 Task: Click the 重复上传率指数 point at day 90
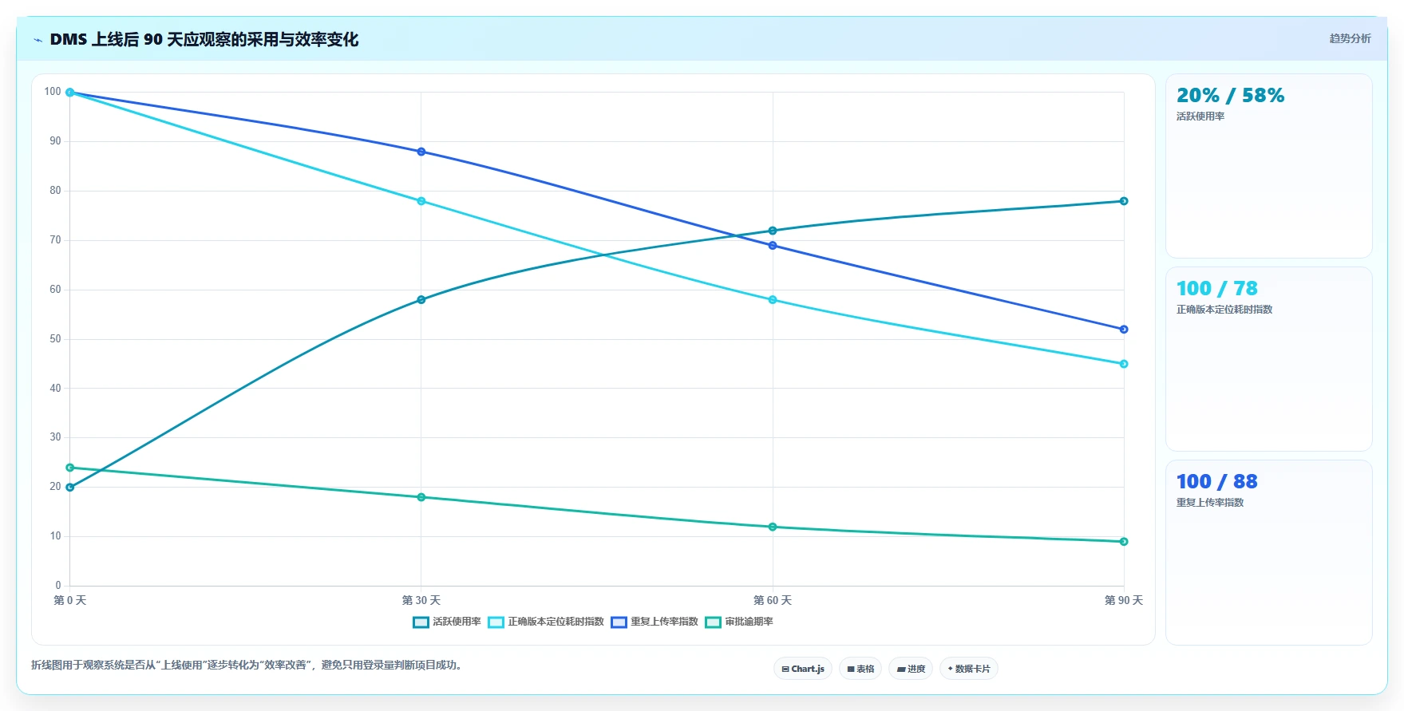[1124, 330]
